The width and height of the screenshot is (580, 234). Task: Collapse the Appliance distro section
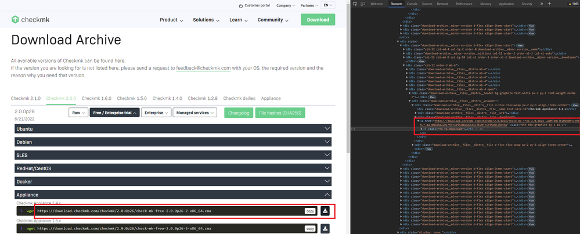(x=173, y=195)
